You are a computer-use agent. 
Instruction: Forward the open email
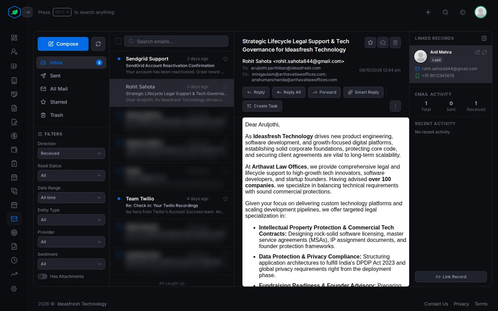coord(324,92)
